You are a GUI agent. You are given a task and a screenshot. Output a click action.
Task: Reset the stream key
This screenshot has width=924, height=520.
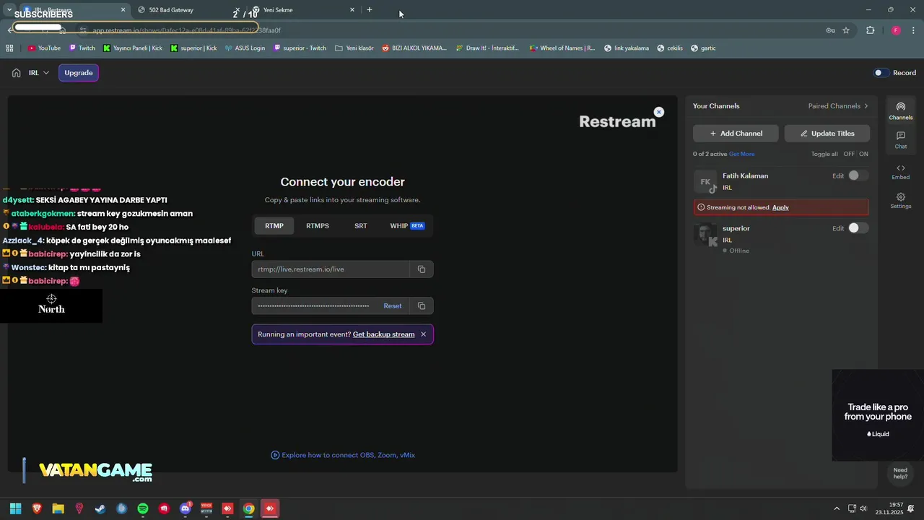[x=393, y=305]
